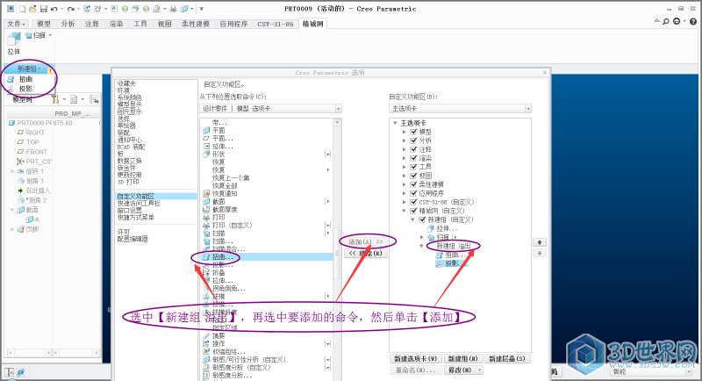The width and height of the screenshot is (702, 381).
Task: Click the help question mark icon
Action: 693,21
